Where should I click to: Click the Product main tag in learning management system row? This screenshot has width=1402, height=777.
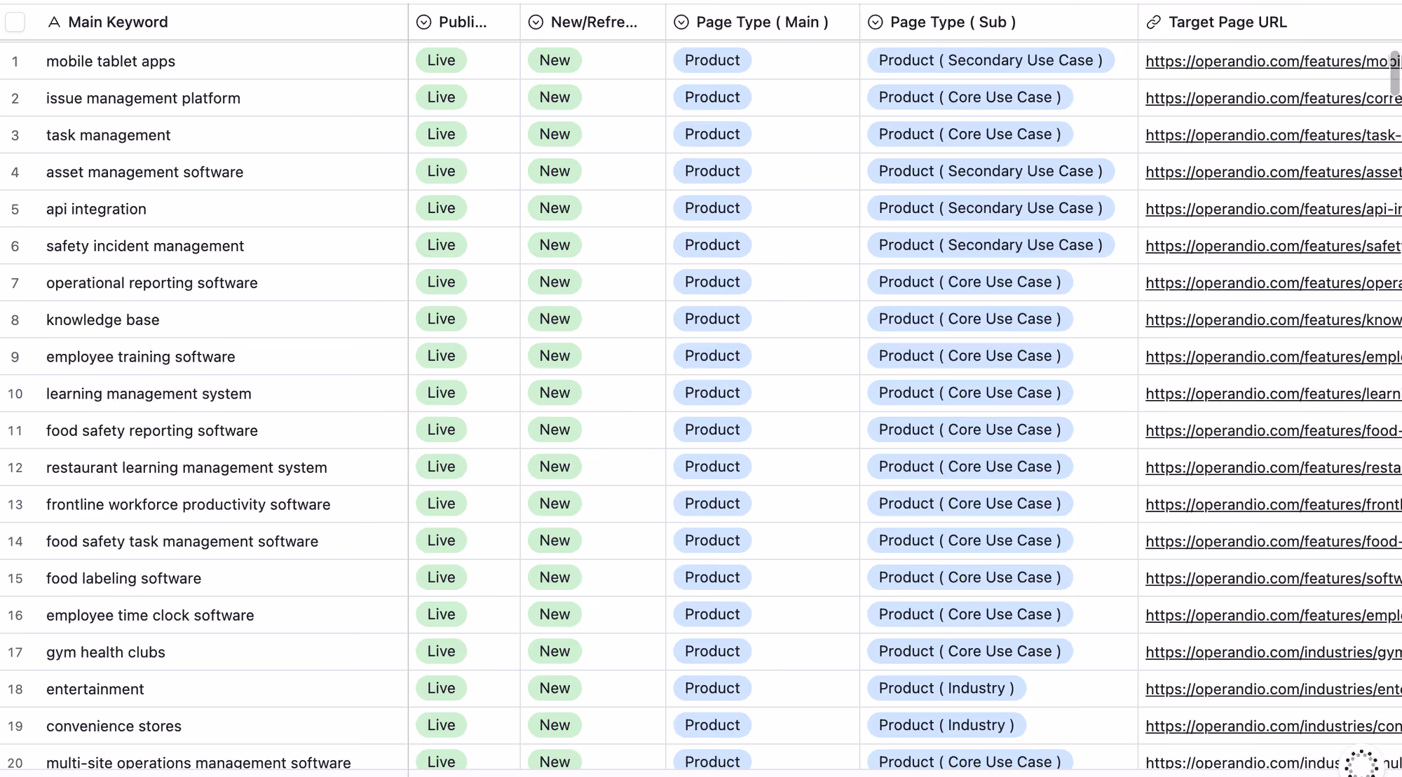click(712, 393)
